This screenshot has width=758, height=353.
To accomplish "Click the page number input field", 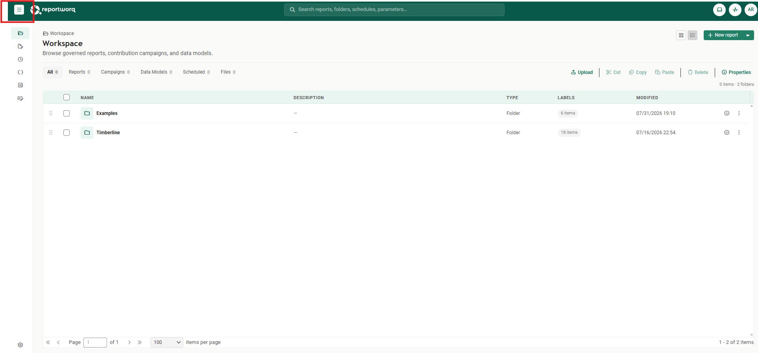I will (x=95, y=342).
